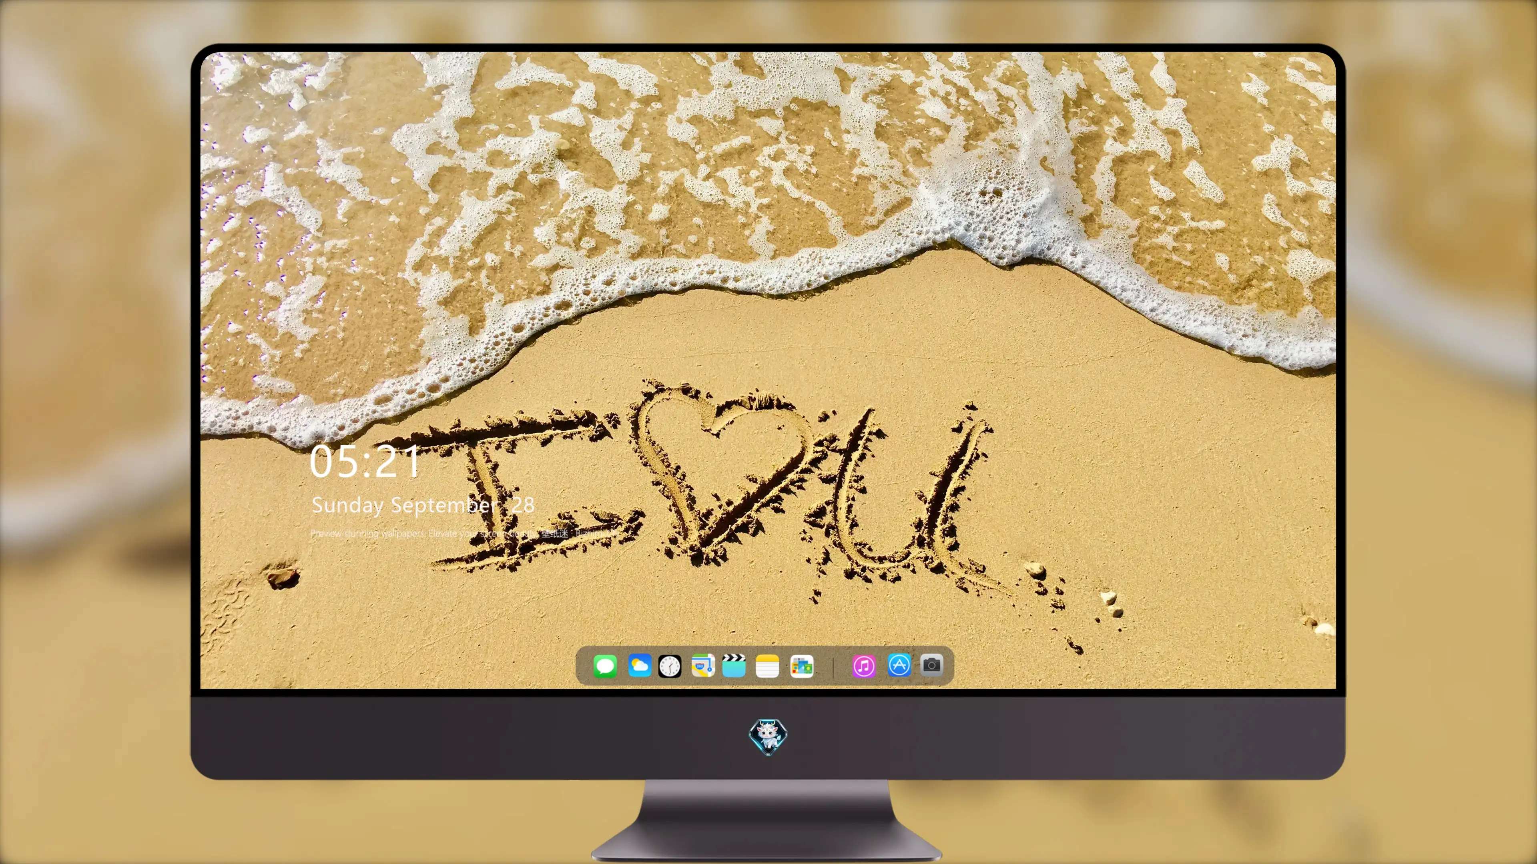
Task: Open the blue App Store icon
Action: point(899,666)
